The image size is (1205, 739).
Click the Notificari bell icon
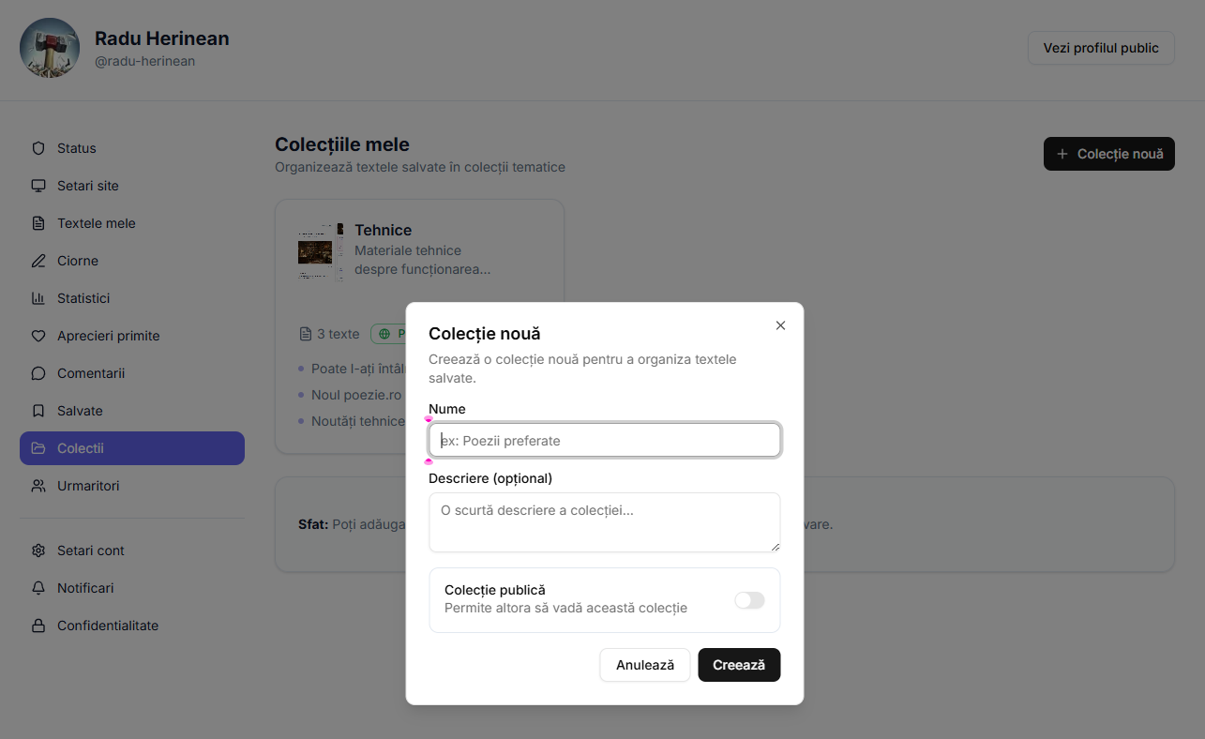38,588
